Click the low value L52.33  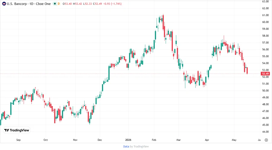tap(87, 4)
